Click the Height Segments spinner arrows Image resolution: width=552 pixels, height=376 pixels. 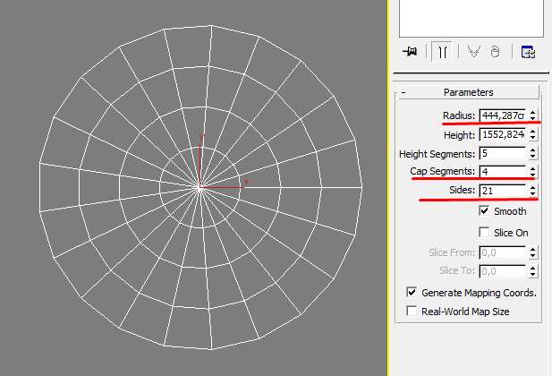coord(533,154)
